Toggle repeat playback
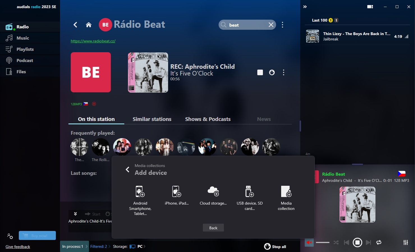This screenshot has height=252, width=415. (x=379, y=242)
